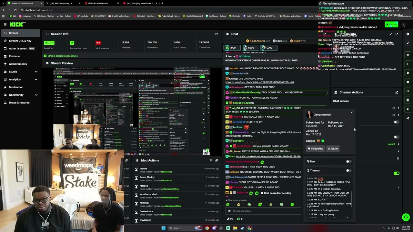Screen dimensions: 413x232
Task: Open Stream URL & Key page
Action: [20, 41]
